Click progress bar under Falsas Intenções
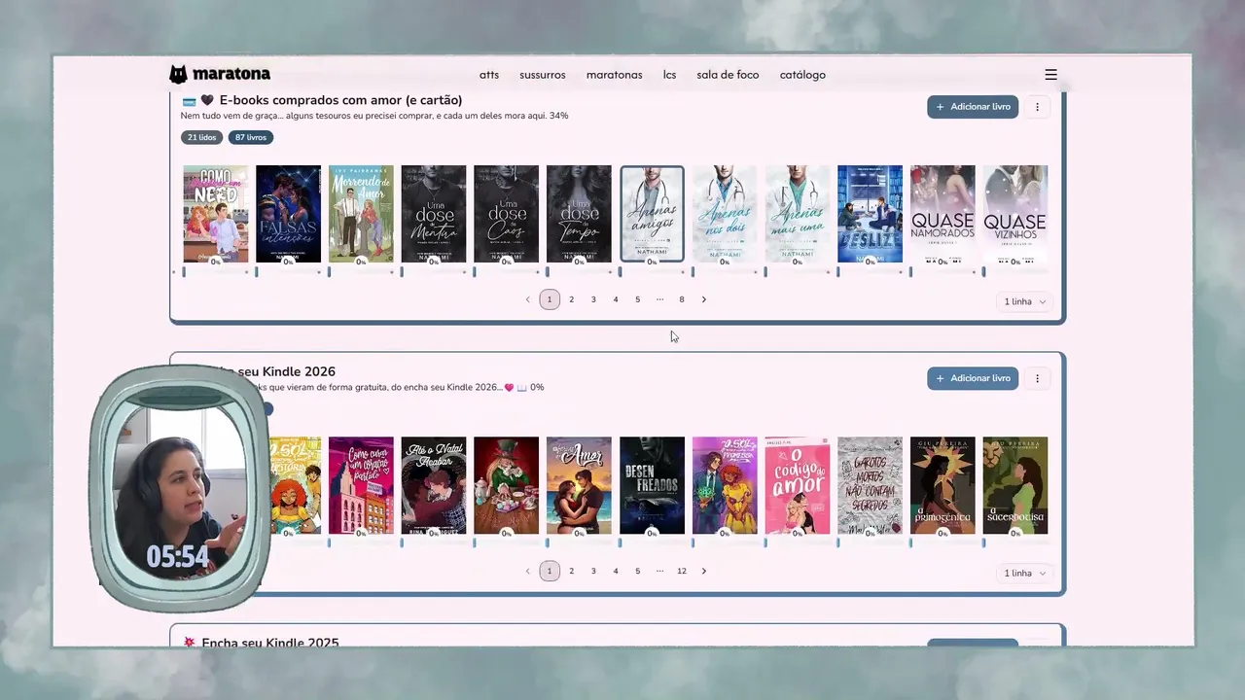 click(x=288, y=272)
